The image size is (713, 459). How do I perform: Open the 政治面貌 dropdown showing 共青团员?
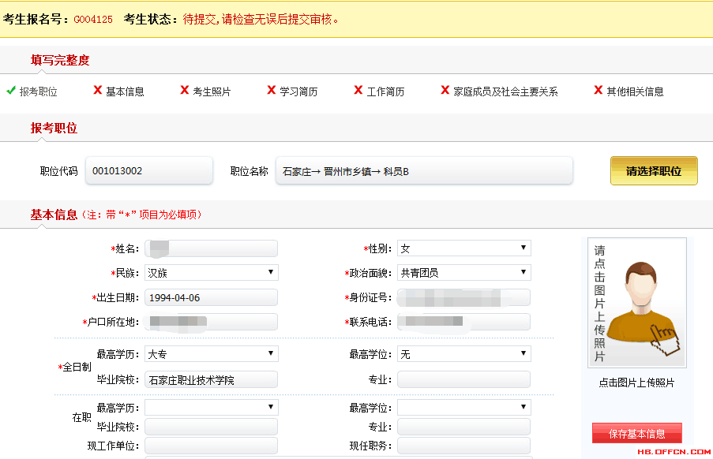pyautogui.click(x=463, y=272)
